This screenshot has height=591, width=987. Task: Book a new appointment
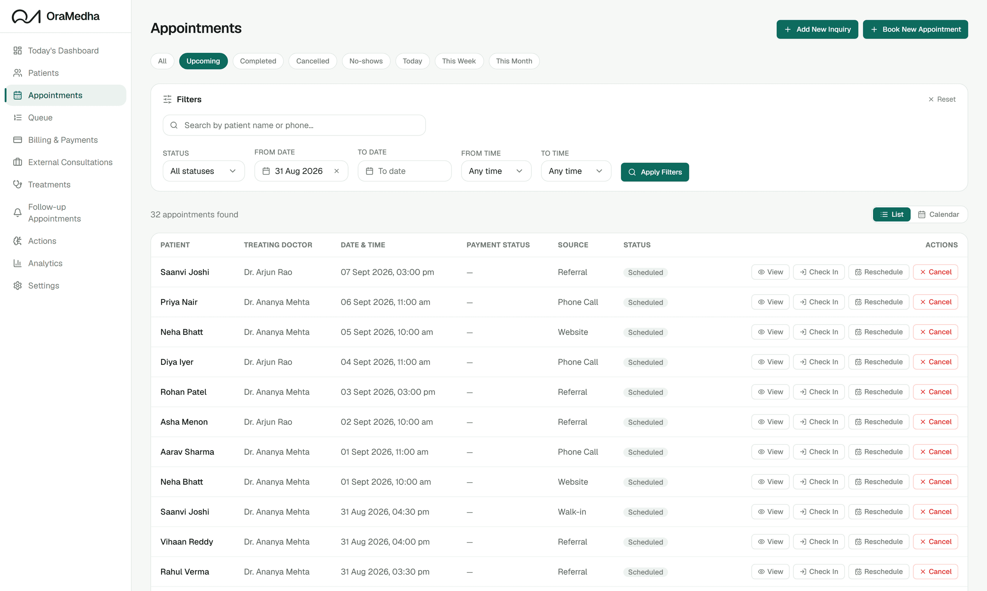click(x=915, y=30)
